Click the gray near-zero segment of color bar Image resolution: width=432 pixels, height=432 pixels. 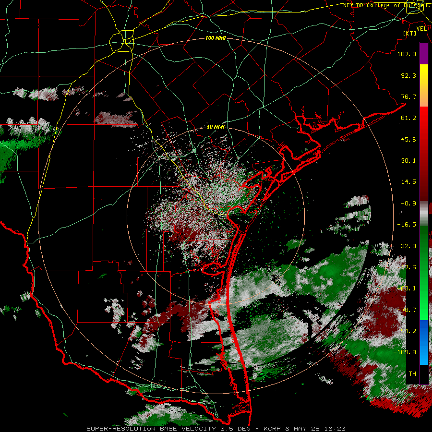coord(424,214)
